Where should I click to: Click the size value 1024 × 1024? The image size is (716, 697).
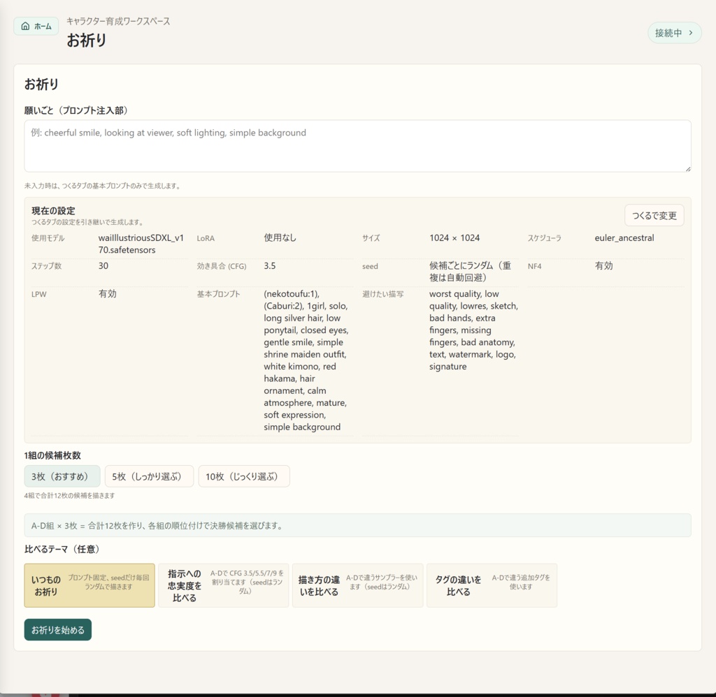(x=454, y=237)
